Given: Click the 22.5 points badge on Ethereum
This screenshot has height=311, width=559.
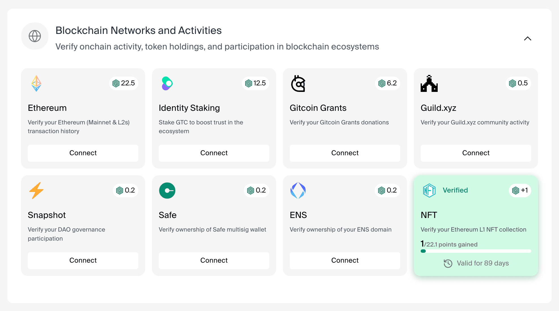Looking at the screenshot, I should [x=124, y=83].
